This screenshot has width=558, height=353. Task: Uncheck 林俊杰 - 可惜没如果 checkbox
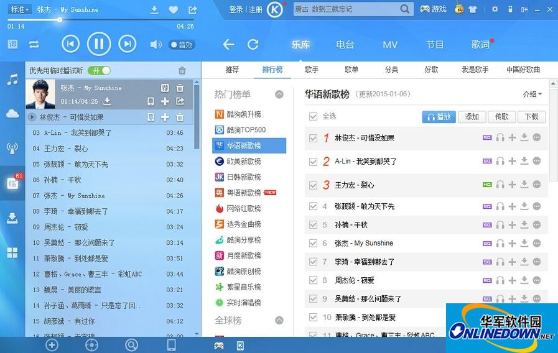[x=313, y=139]
